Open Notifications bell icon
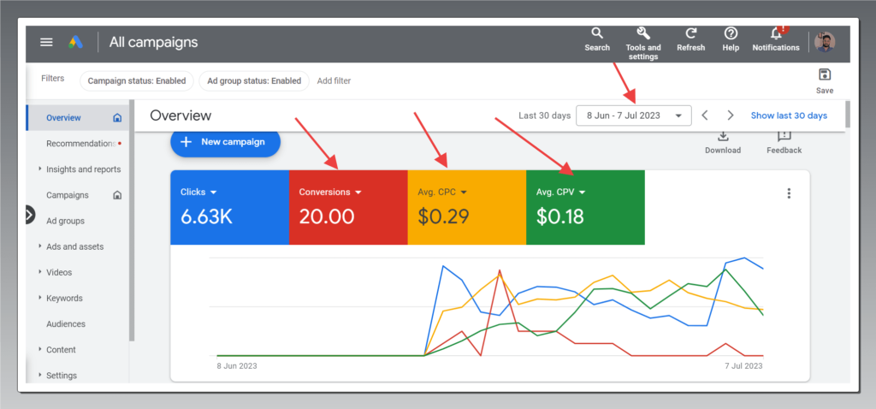This screenshot has height=409, width=876. pos(776,33)
